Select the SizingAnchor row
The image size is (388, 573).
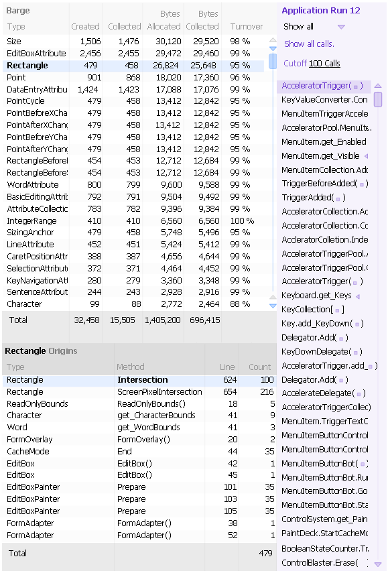click(133, 233)
